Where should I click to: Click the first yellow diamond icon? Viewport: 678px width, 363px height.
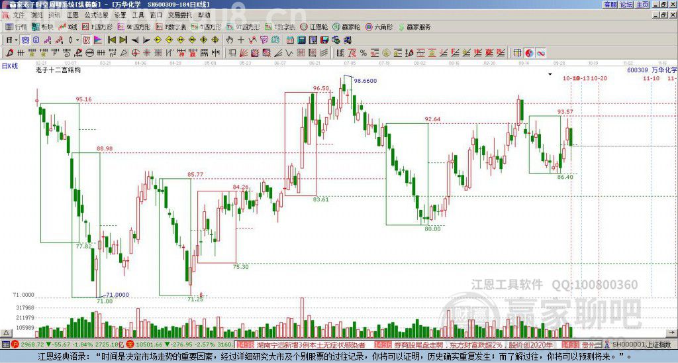pyautogui.click(x=158, y=40)
